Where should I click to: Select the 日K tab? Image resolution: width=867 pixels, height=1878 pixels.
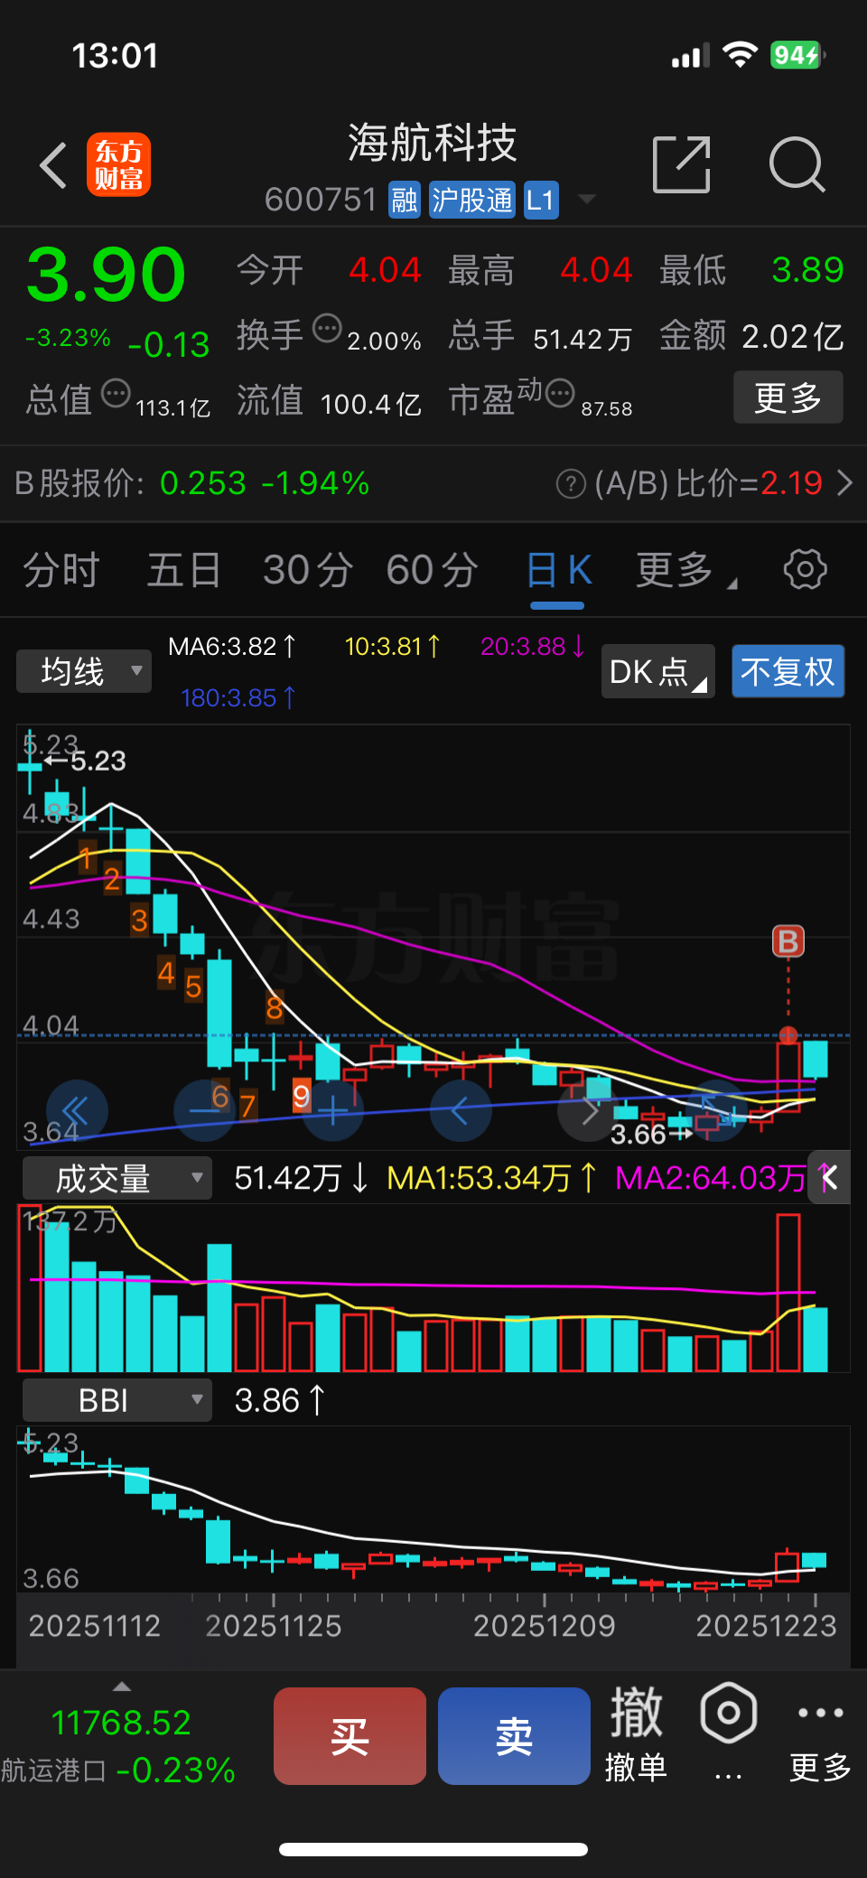pyautogui.click(x=558, y=570)
